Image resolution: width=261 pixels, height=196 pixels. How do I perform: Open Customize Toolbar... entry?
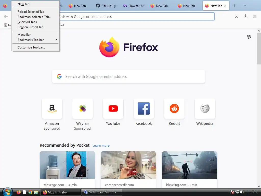[35, 47]
